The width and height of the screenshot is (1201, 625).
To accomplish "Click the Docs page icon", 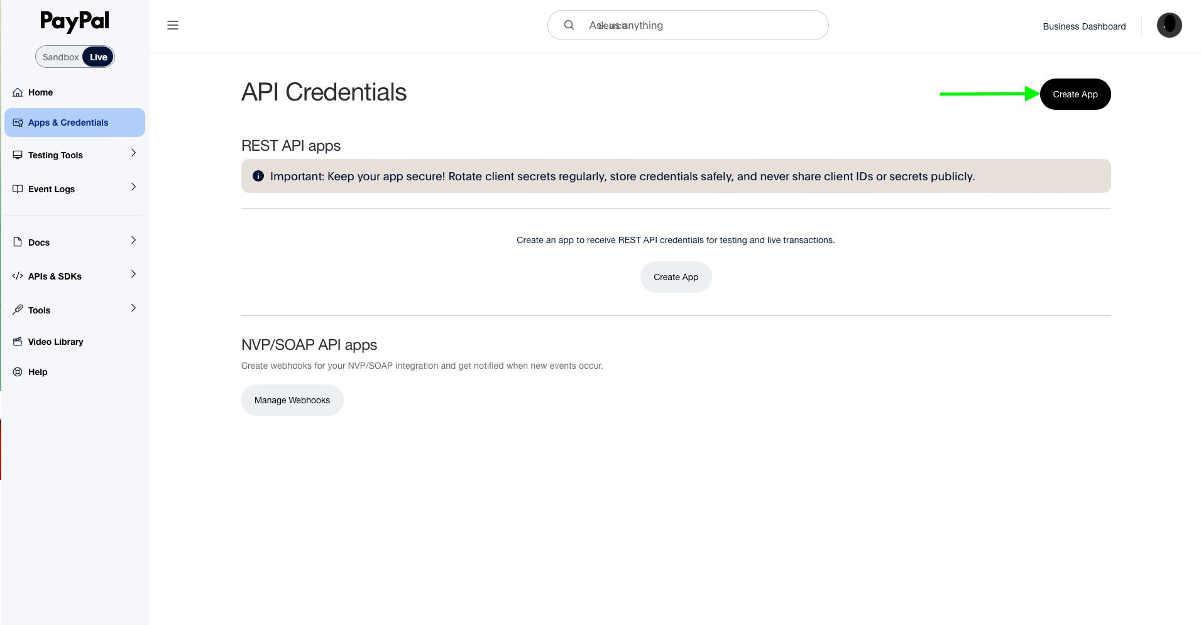I will click(18, 242).
